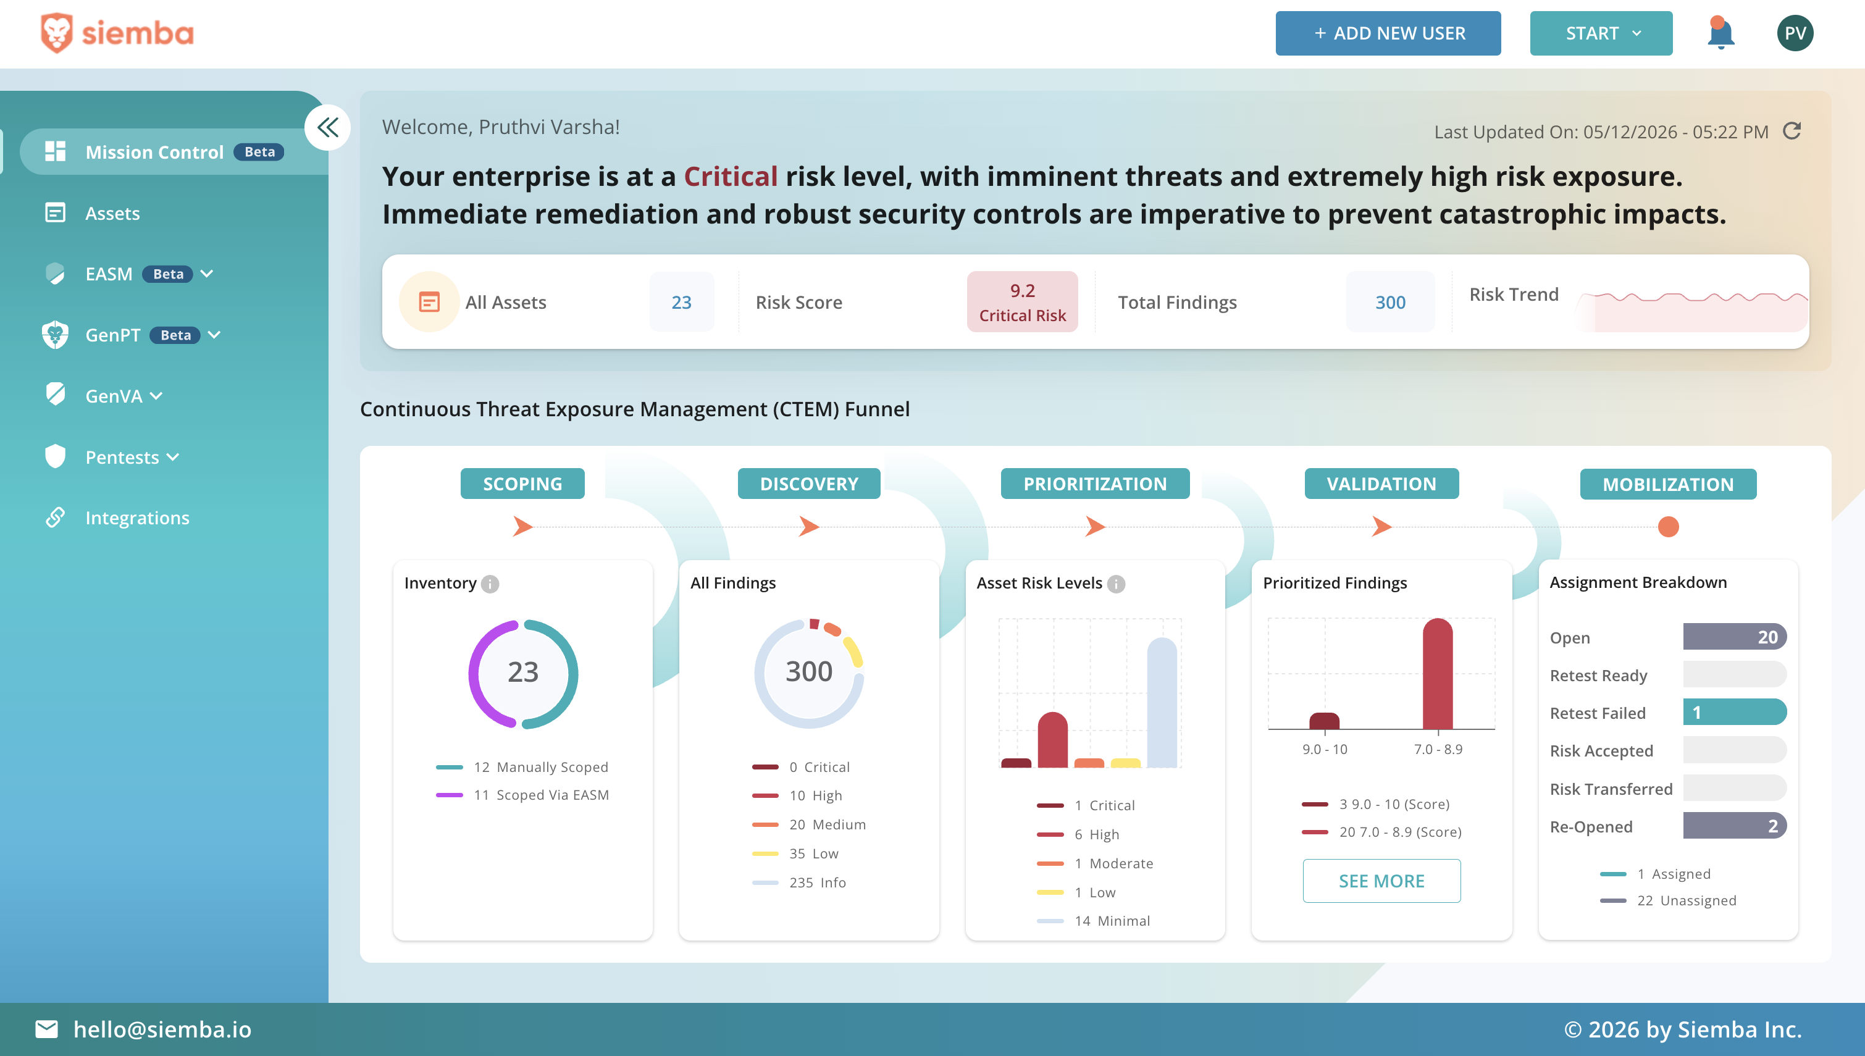Expand the GenPT submenu chevron
The width and height of the screenshot is (1865, 1056).
214,334
